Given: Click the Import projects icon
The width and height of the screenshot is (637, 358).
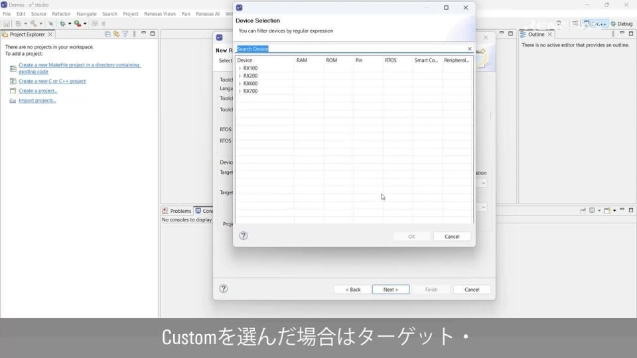Looking at the screenshot, I should [13, 101].
